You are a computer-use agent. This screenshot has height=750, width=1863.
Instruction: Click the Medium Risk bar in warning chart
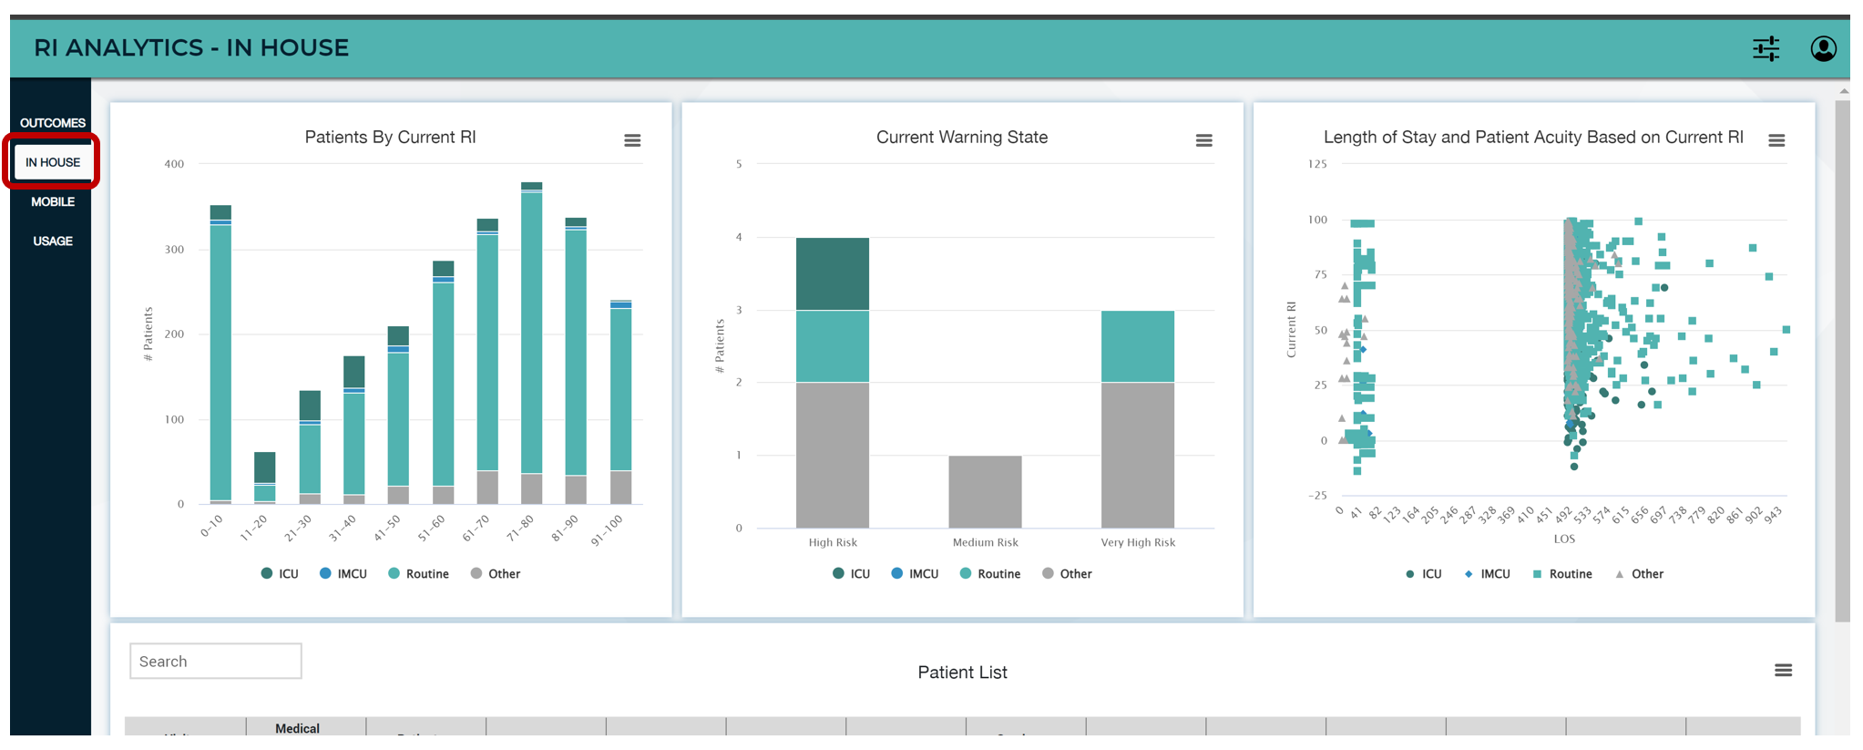(985, 492)
